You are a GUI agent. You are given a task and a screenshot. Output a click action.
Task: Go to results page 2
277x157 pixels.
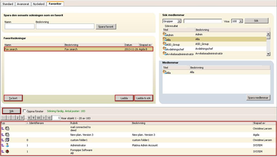click(17, 118)
